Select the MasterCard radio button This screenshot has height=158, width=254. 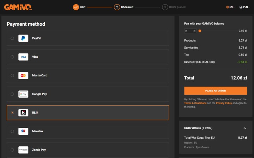click(12, 75)
